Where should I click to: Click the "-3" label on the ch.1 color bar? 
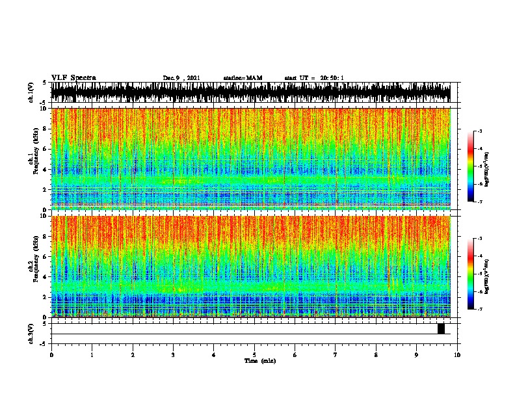(480, 131)
